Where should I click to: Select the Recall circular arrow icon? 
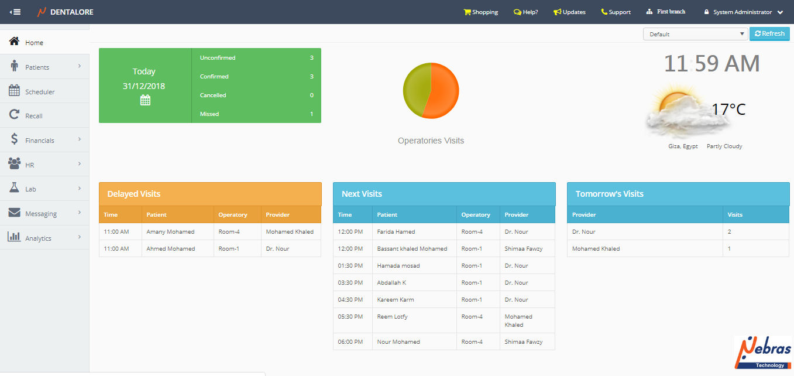pos(15,115)
